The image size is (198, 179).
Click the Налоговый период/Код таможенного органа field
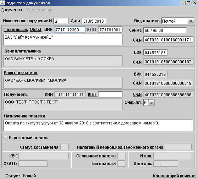click(178, 147)
